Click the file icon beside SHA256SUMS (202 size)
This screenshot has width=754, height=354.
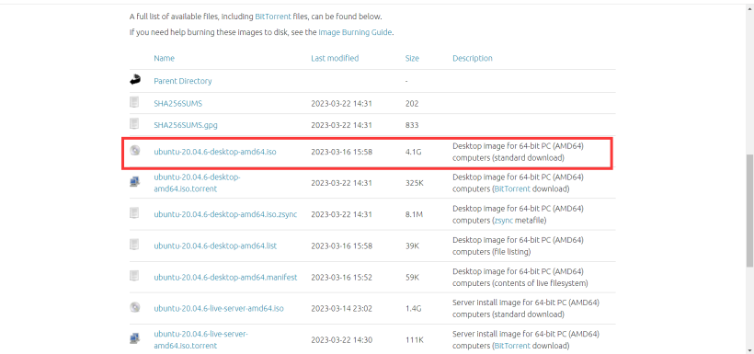134,102
